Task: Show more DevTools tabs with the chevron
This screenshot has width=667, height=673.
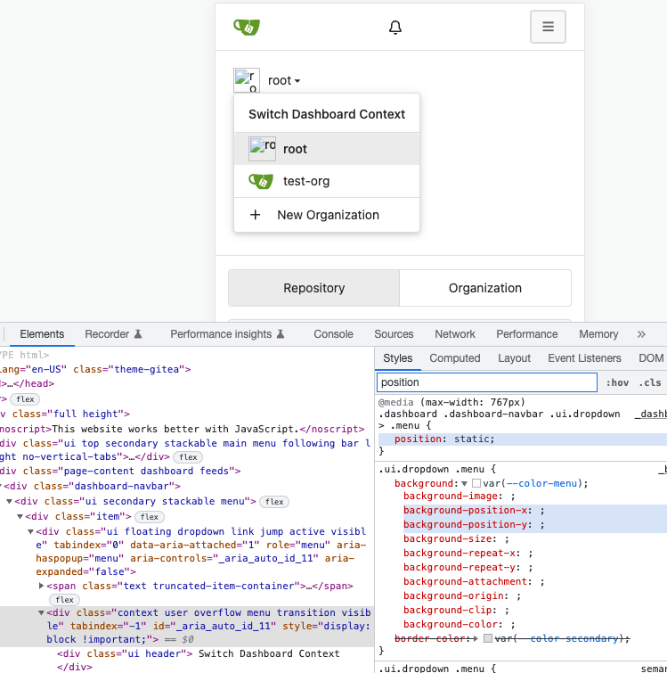Action: point(641,334)
